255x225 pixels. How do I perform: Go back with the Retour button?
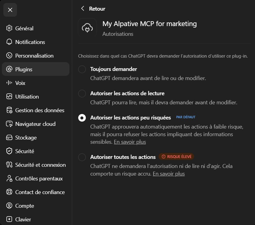(93, 8)
